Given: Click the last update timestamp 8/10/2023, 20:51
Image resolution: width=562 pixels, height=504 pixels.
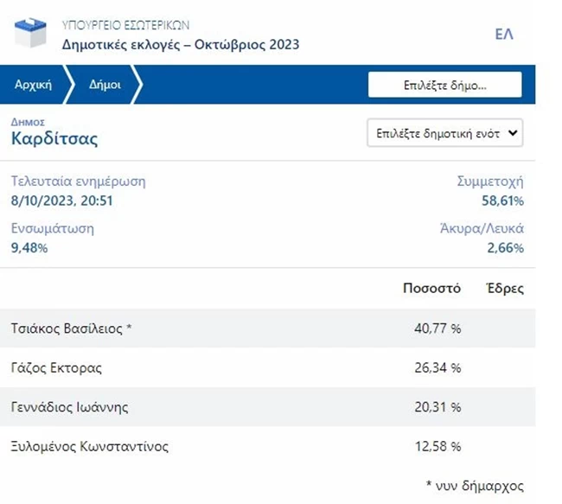Looking at the screenshot, I should coord(62,201).
